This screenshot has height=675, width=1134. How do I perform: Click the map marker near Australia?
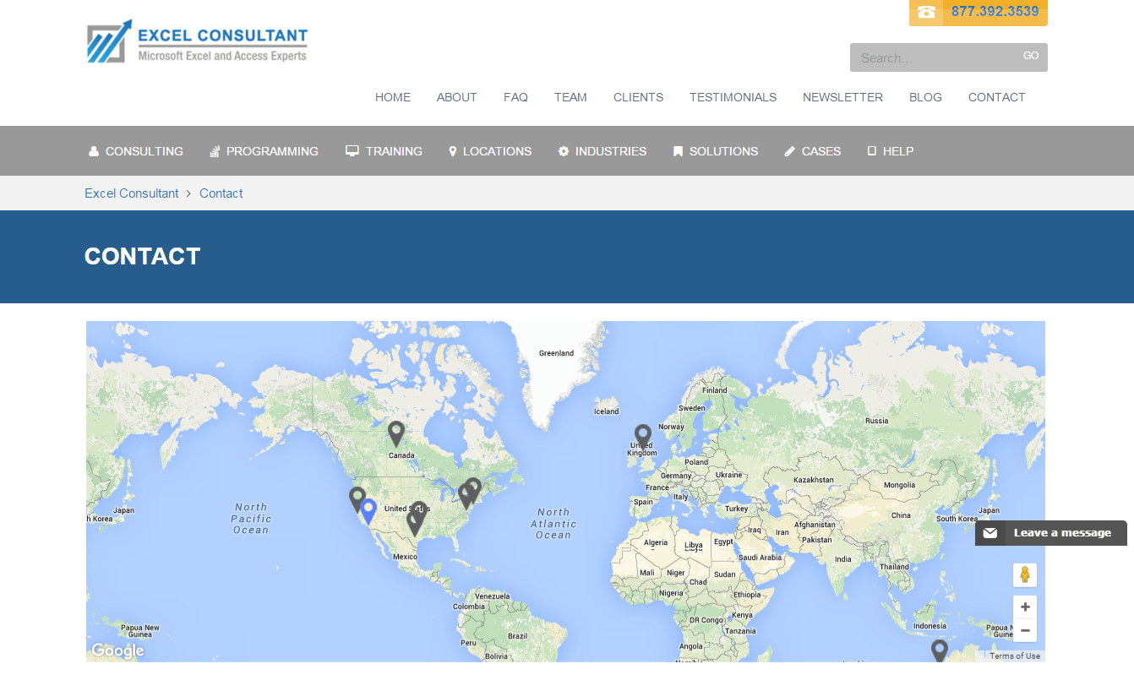tap(939, 650)
